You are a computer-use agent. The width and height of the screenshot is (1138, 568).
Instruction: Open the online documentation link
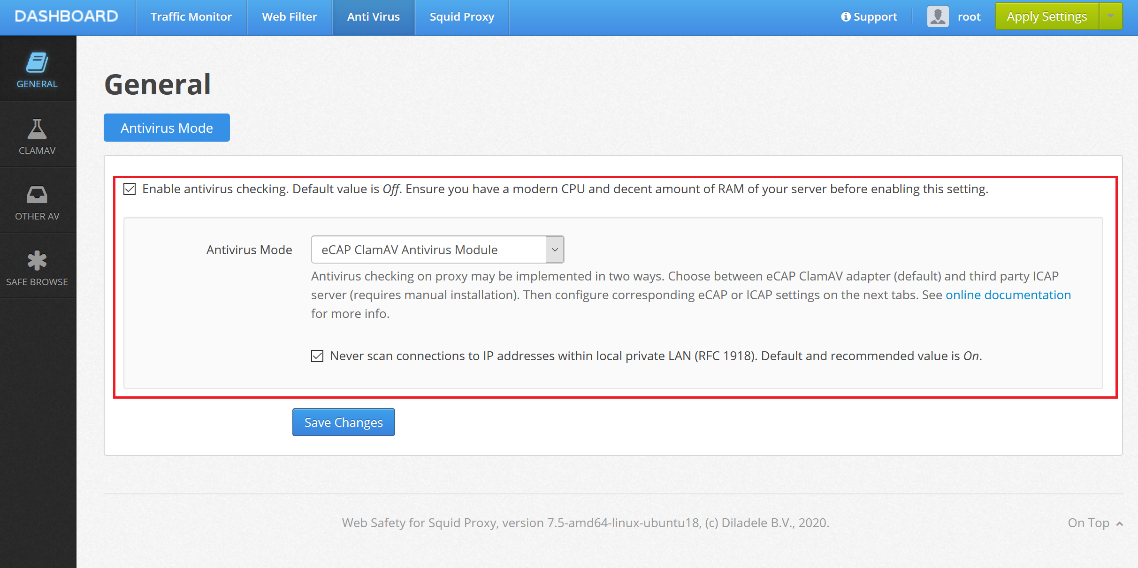click(1008, 295)
